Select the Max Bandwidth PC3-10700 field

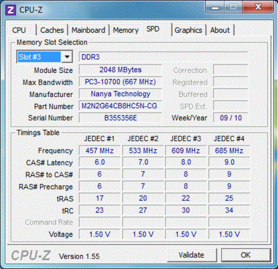pyautogui.click(x=120, y=82)
